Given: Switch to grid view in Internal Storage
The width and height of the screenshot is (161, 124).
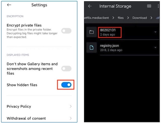Looking at the screenshot, I should click(149, 6).
